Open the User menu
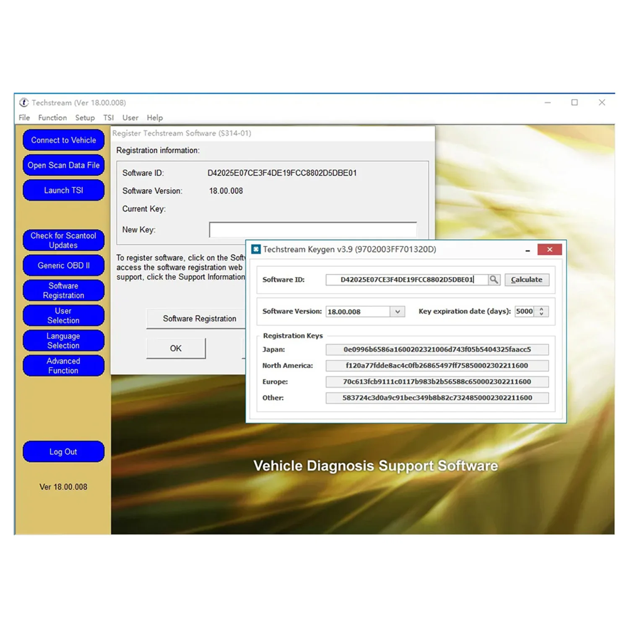The width and height of the screenshot is (629, 629). click(130, 118)
